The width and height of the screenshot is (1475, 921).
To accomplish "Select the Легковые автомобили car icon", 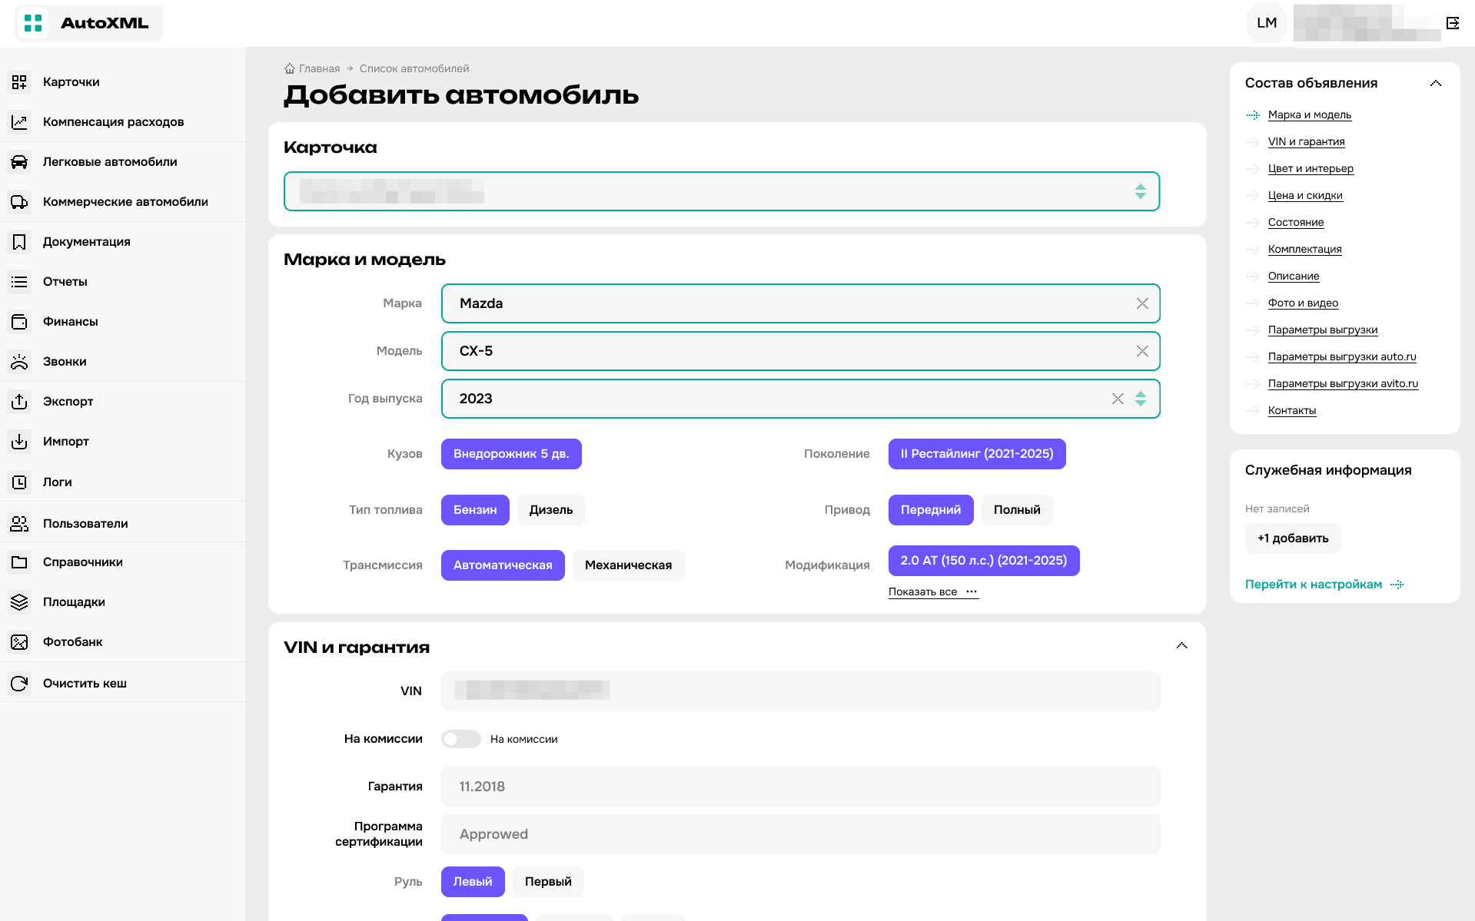I will (x=19, y=161).
